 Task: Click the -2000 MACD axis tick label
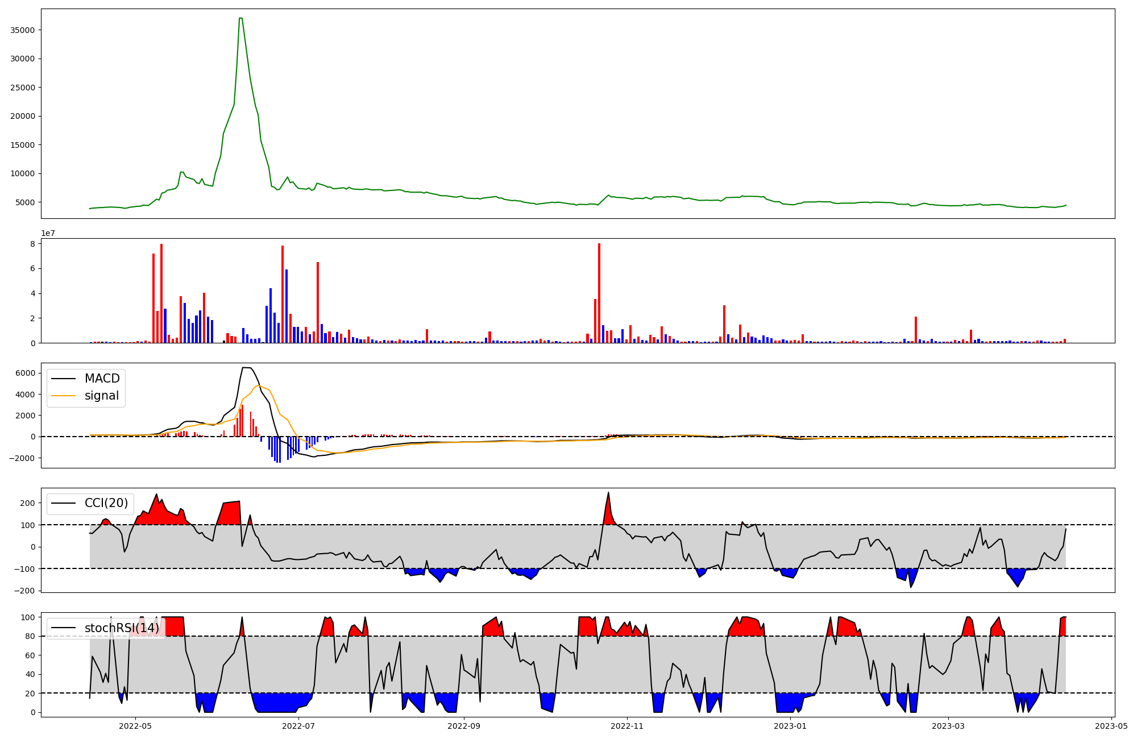click(23, 458)
